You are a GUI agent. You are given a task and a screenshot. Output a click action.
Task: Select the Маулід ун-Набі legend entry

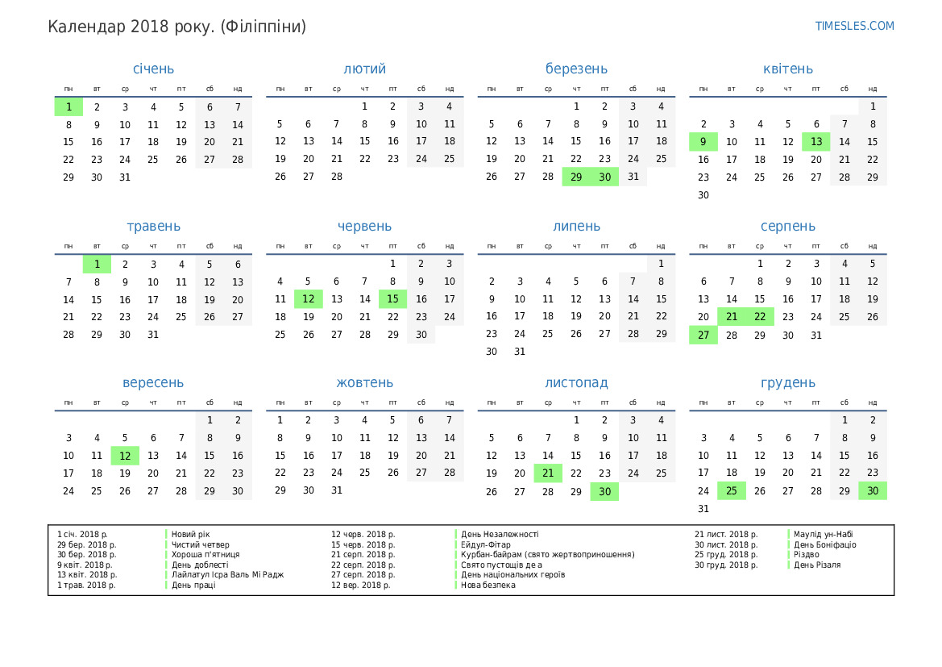(826, 535)
